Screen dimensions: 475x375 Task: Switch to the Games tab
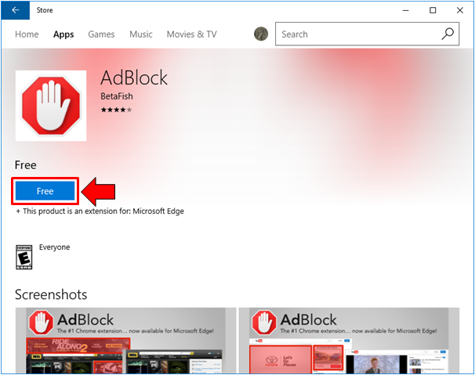pos(101,34)
